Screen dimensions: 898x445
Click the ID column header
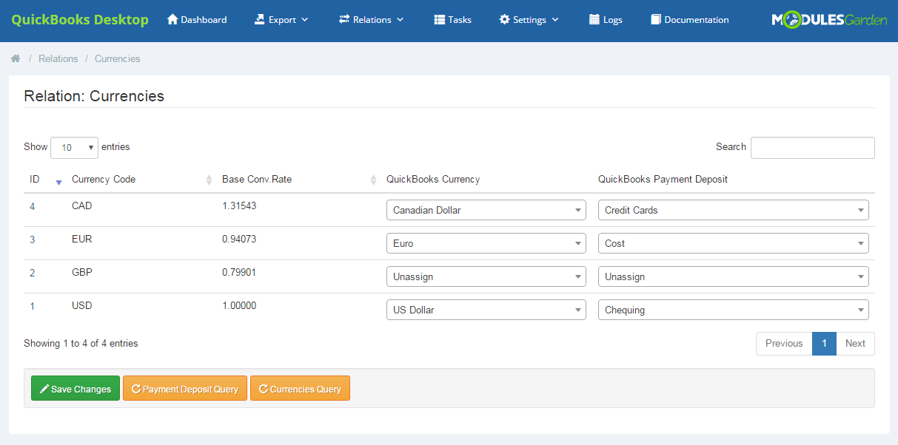(34, 180)
